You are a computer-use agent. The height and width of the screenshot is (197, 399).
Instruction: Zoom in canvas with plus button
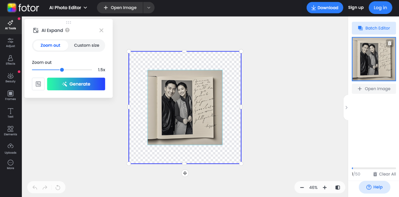(x=325, y=188)
